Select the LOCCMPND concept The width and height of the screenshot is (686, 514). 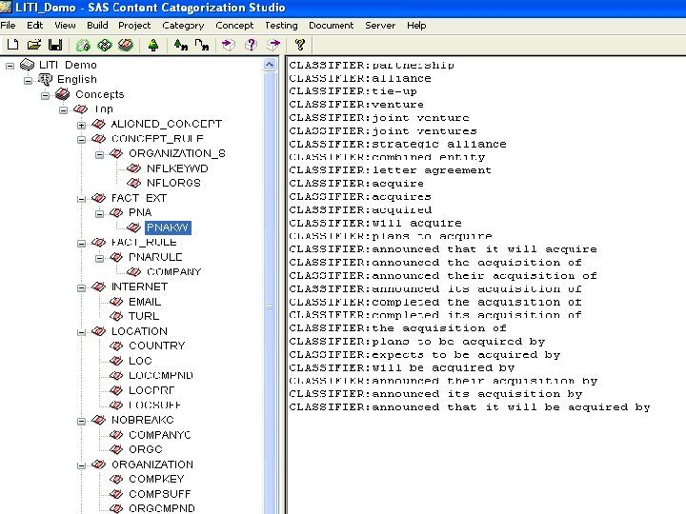161,375
